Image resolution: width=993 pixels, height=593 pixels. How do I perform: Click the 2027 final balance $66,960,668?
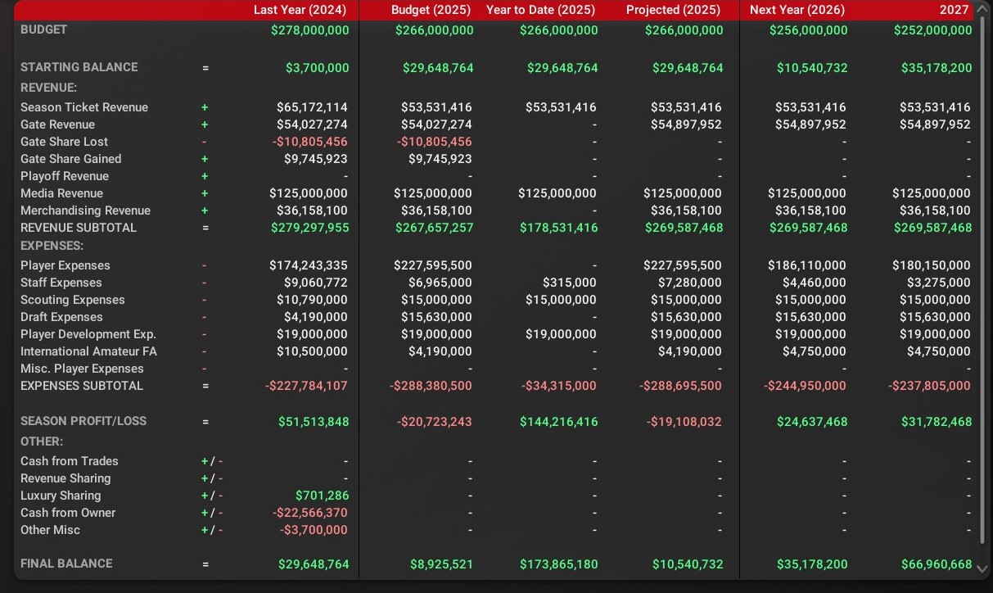coord(936,564)
